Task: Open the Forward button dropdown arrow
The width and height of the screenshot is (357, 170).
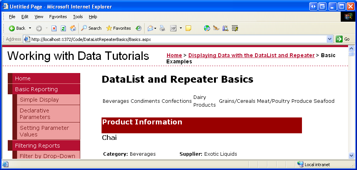Action: click(47, 28)
